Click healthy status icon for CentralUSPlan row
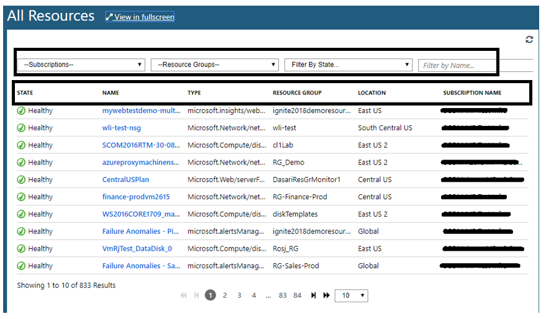The image size is (546, 319). click(x=21, y=179)
